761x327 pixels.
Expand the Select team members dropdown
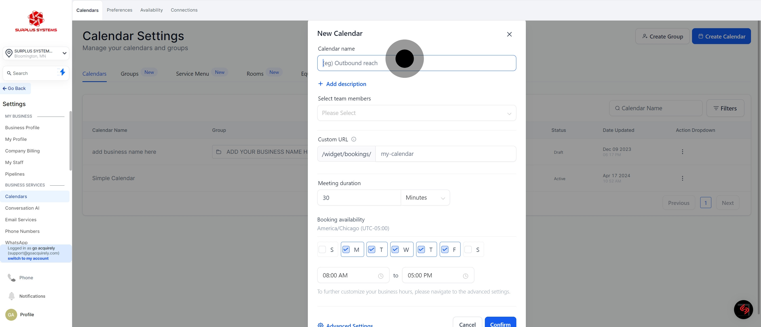point(416,113)
